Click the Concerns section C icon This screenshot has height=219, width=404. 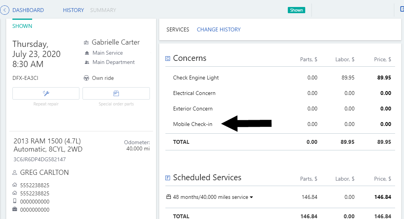tap(168, 59)
